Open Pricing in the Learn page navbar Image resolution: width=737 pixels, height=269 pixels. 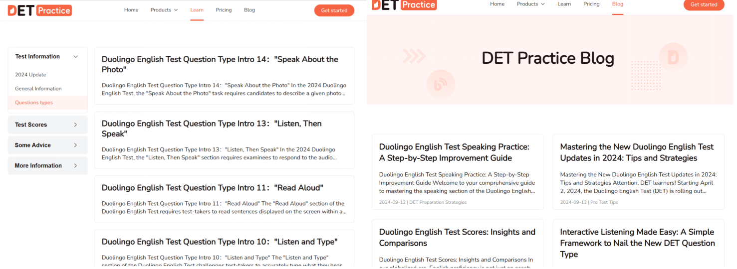224,10
